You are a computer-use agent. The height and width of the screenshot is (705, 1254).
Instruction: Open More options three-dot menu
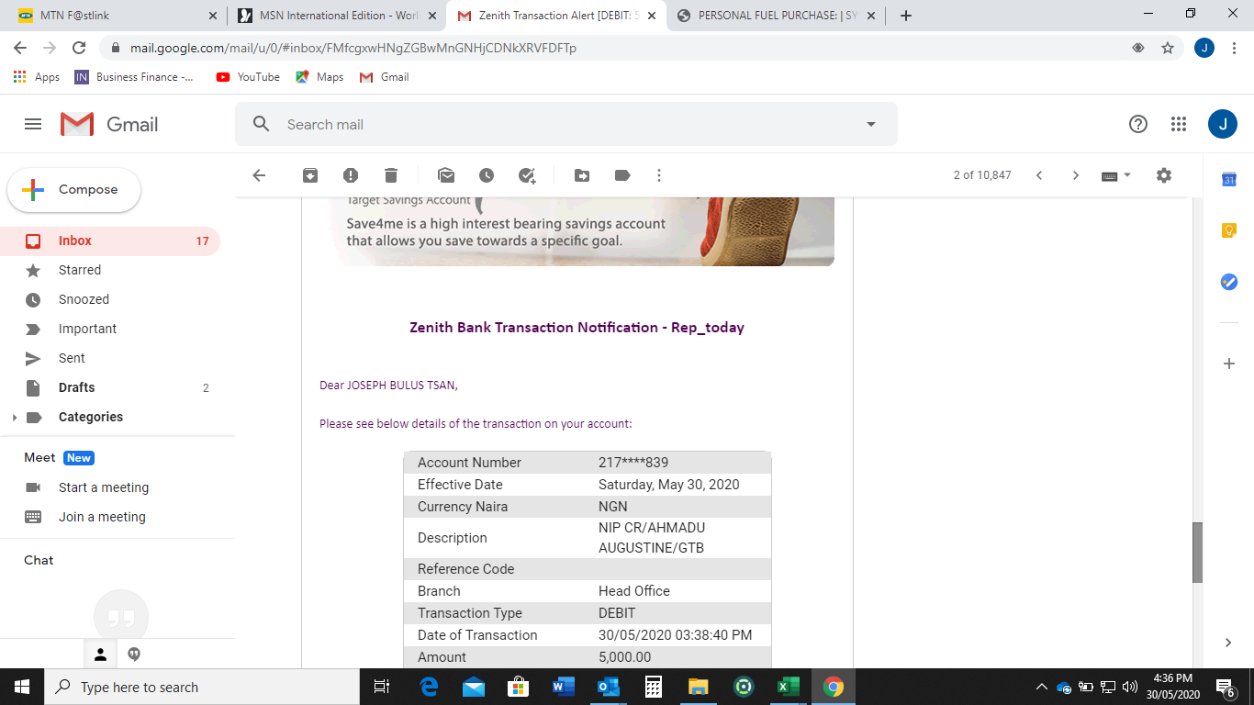click(659, 175)
